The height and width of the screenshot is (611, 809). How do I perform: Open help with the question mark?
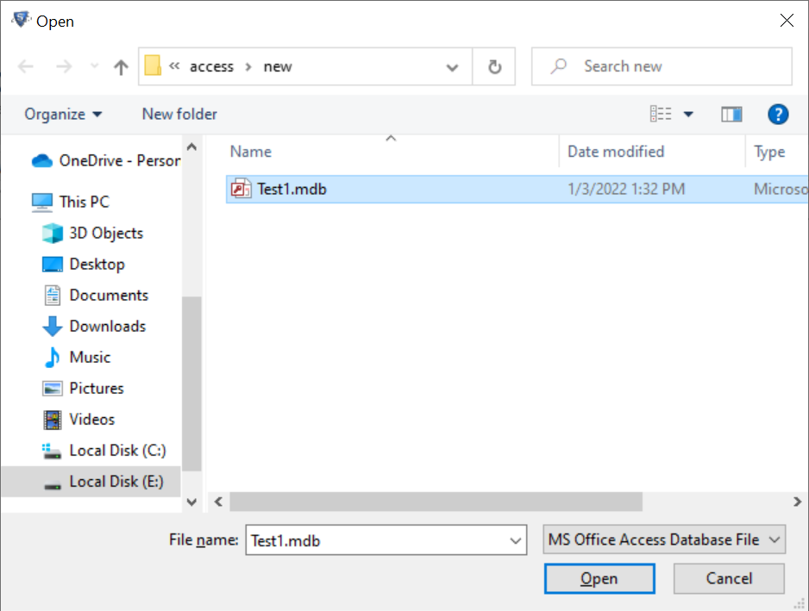(778, 114)
